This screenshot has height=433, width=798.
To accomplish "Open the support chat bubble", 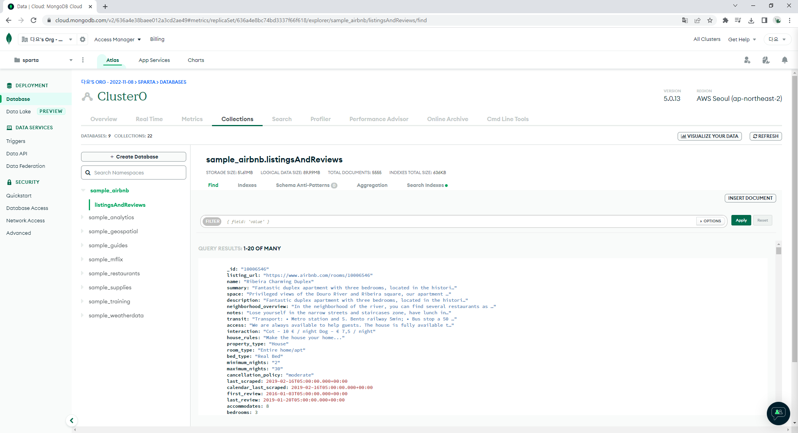I will coord(779,413).
